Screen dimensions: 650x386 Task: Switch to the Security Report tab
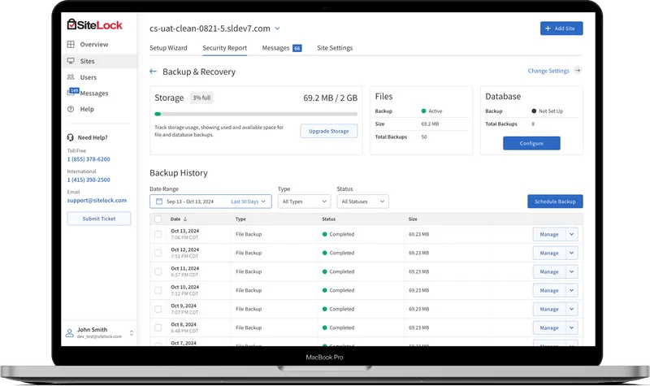[x=225, y=48]
